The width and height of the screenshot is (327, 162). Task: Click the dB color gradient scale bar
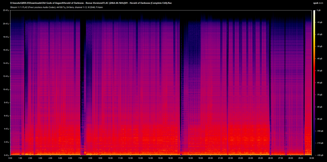314,83
